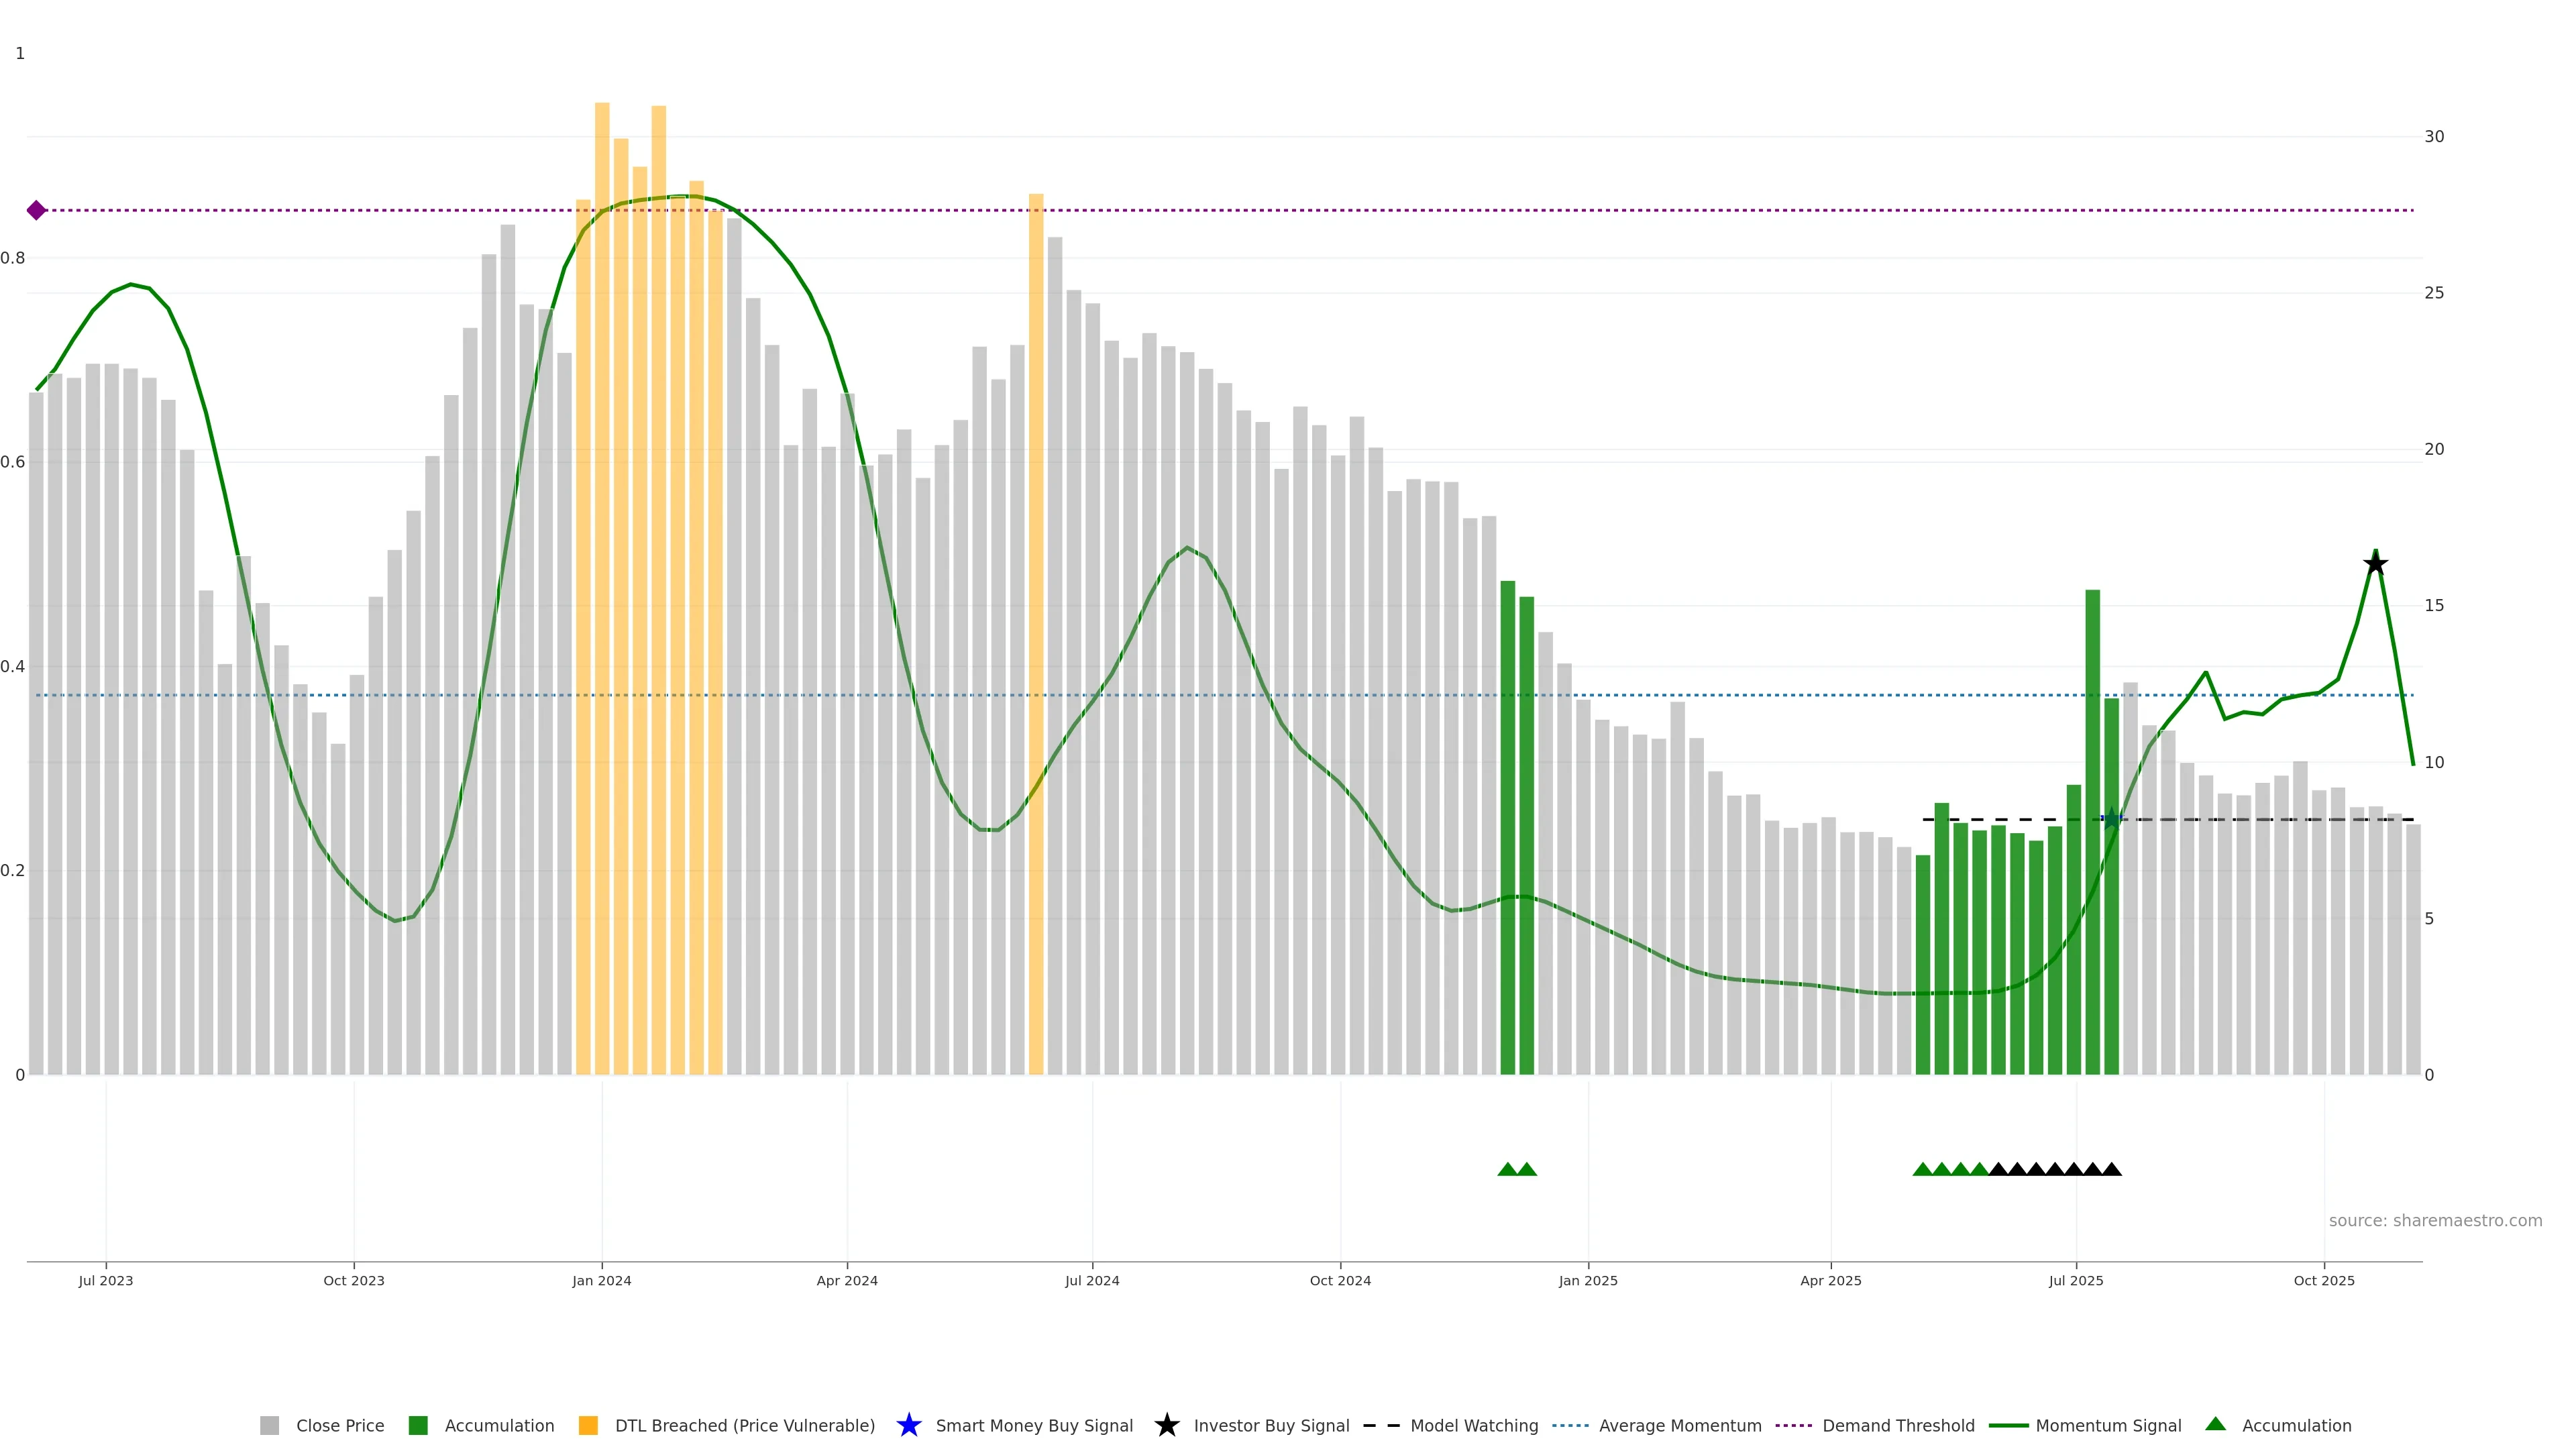The image size is (2576, 1449).
Task: Click the purple diamond Demand Threshold marker
Action: click(36, 210)
